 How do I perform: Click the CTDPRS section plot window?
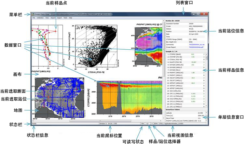click(x=130, y=97)
